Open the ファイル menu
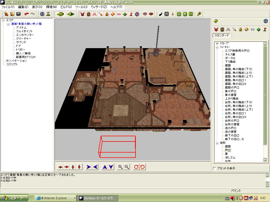Viewport: 270px width, 202px height. pos(8,7)
